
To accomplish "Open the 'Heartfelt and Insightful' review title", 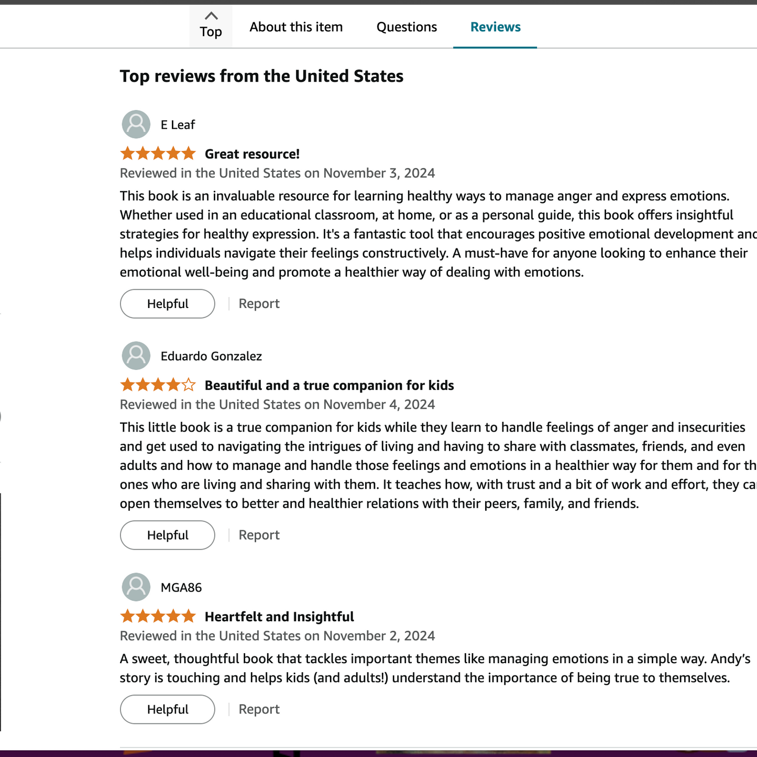I will [279, 617].
